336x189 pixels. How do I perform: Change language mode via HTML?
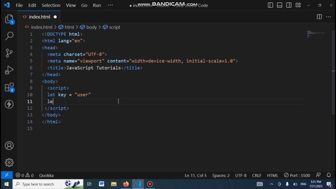pyautogui.click(x=272, y=175)
